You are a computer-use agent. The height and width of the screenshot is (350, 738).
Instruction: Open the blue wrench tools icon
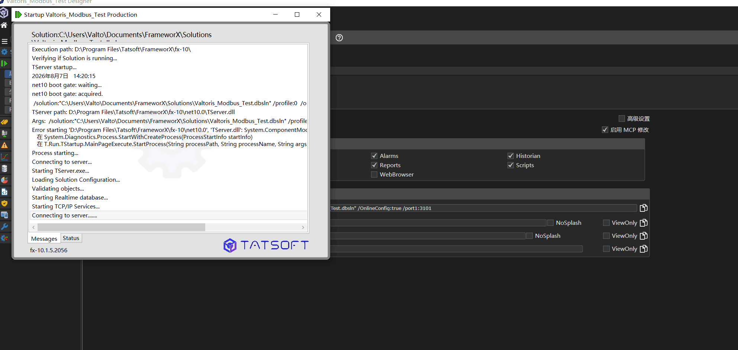4,226
